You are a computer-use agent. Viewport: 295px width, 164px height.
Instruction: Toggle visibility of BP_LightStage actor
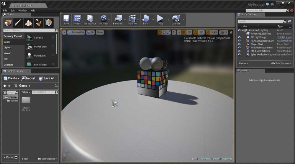tap(239, 37)
